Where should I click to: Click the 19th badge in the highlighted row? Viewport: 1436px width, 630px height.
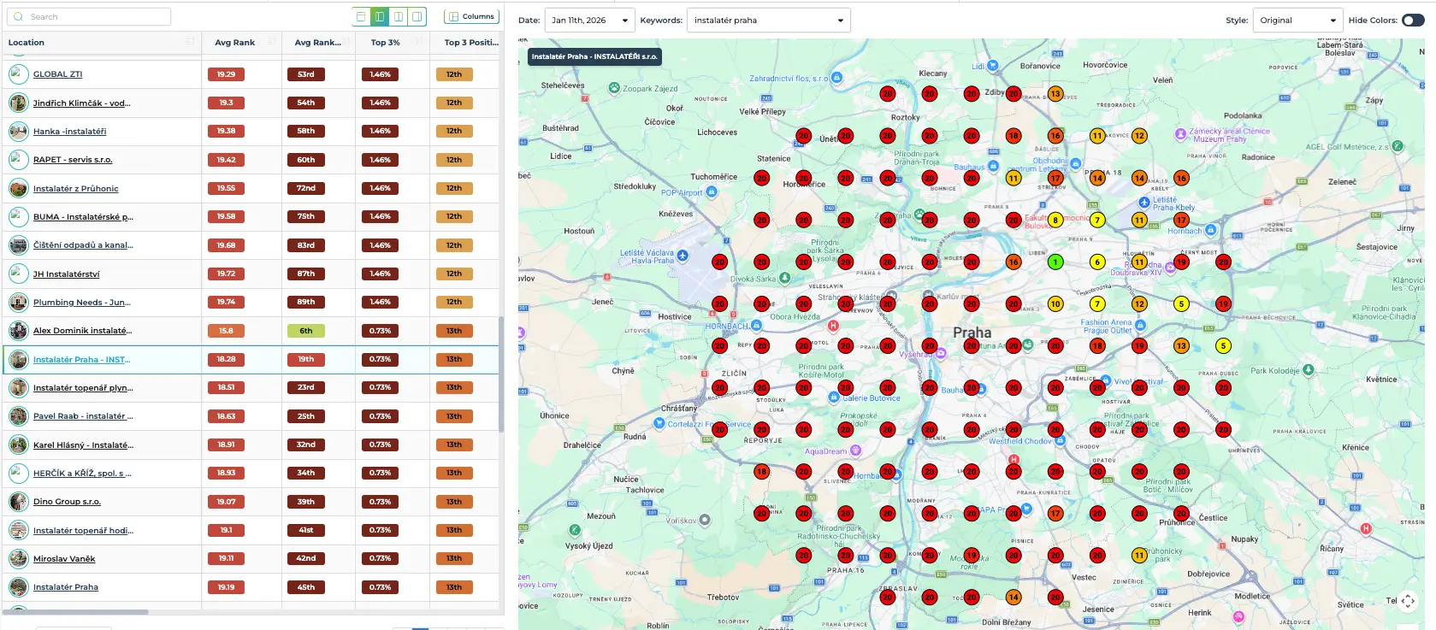306,360
